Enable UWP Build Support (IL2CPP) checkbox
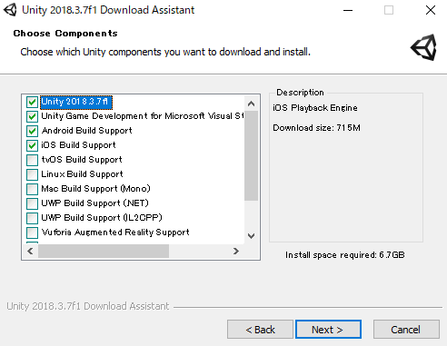The width and height of the screenshot is (447, 346). [32, 218]
